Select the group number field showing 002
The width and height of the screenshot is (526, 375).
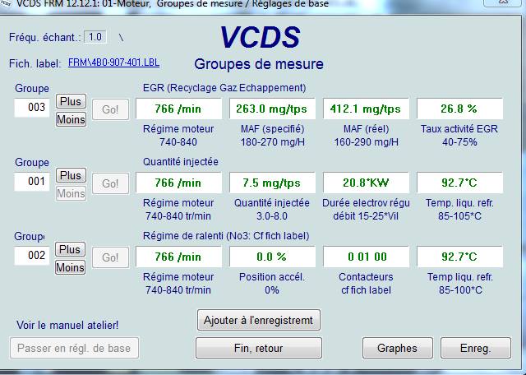(x=33, y=256)
